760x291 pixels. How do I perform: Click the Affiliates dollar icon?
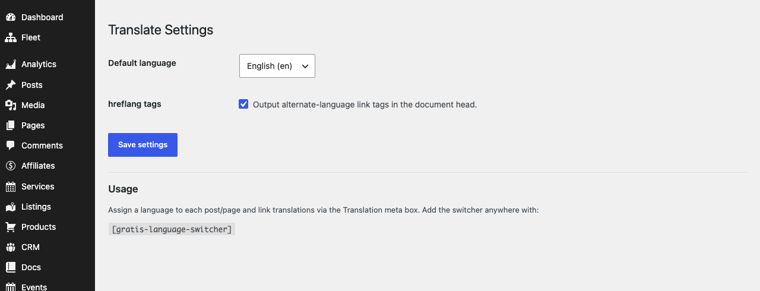pos(11,166)
